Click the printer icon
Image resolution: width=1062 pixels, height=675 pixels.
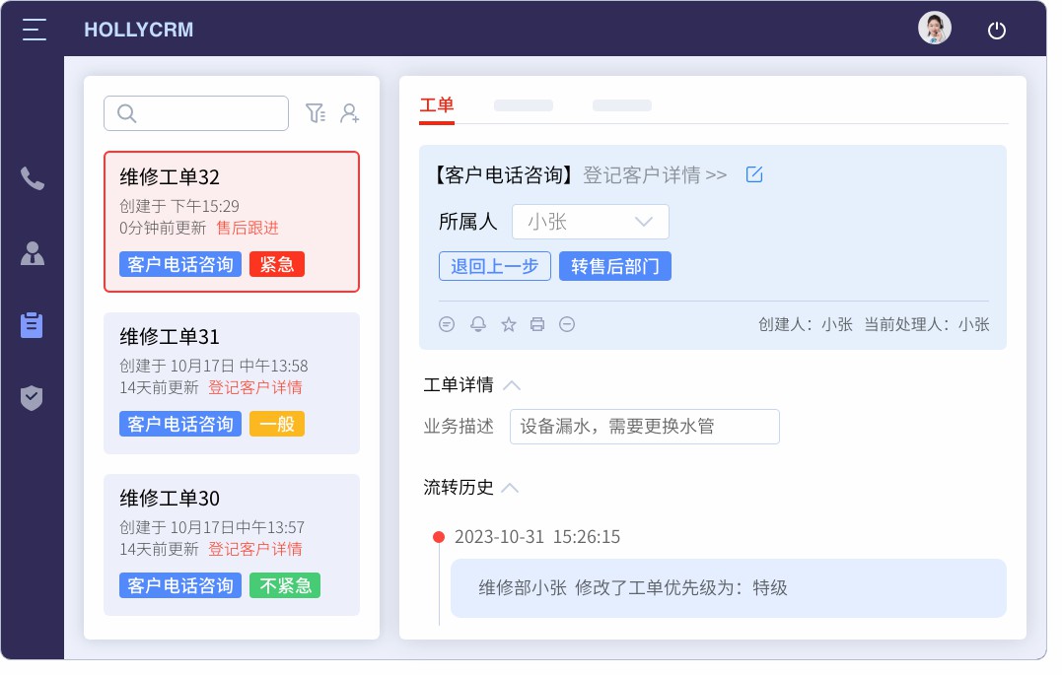(x=537, y=324)
